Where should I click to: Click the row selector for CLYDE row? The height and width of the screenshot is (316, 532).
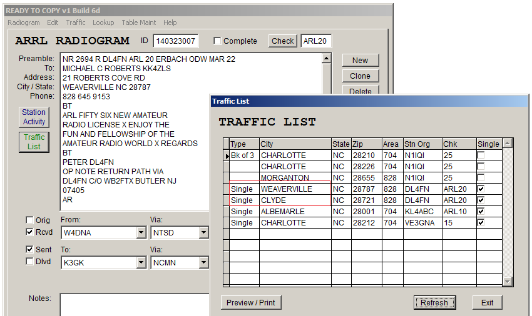click(x=227, y=200)
